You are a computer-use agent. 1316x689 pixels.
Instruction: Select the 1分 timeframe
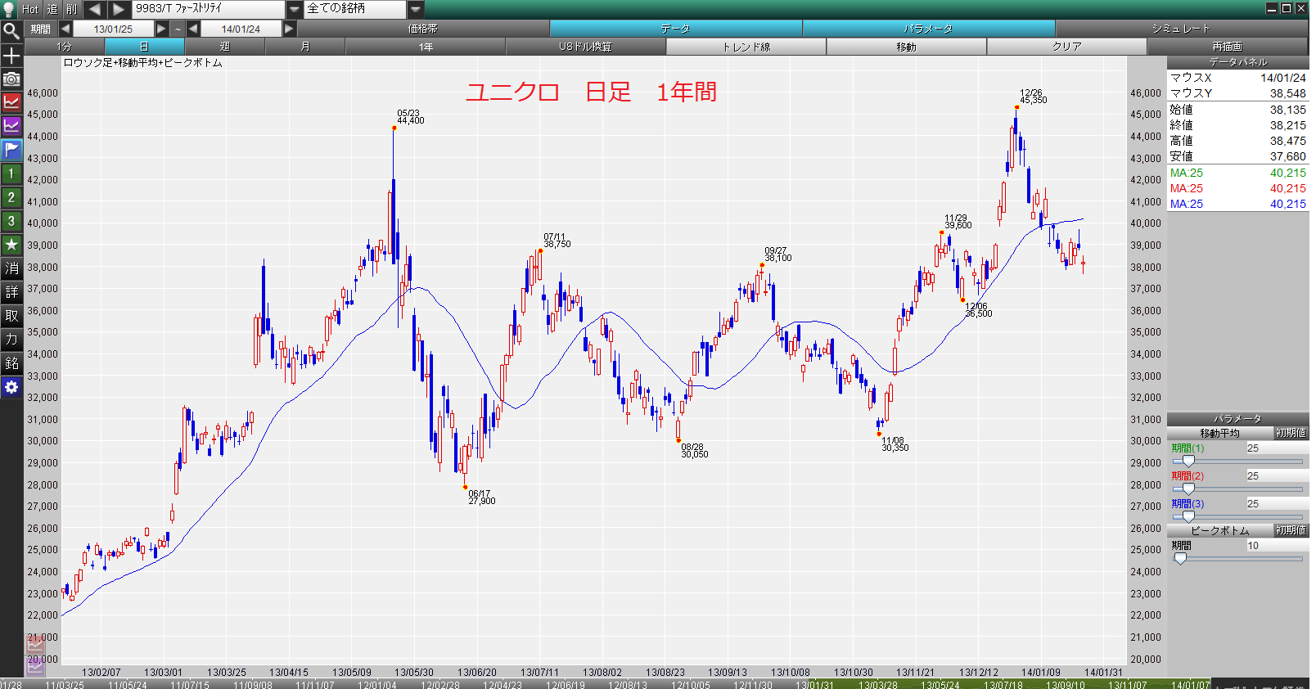(64, 47)
